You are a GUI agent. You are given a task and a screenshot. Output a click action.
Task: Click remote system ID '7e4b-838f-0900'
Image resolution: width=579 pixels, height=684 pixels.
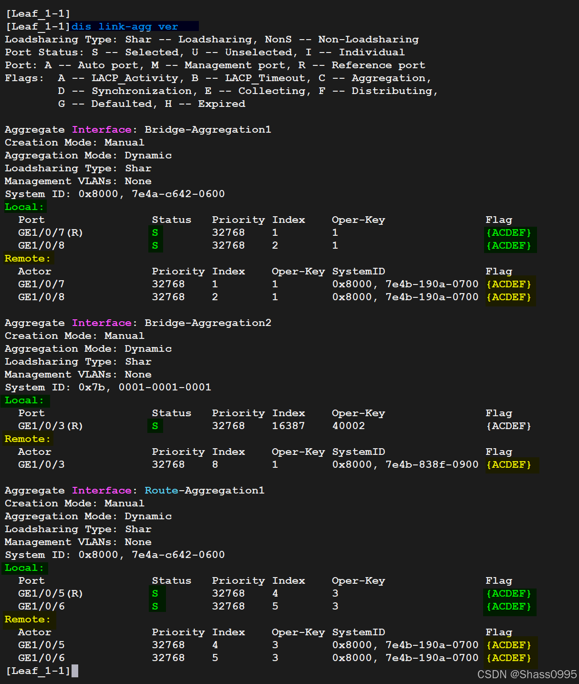coord(432,465)
